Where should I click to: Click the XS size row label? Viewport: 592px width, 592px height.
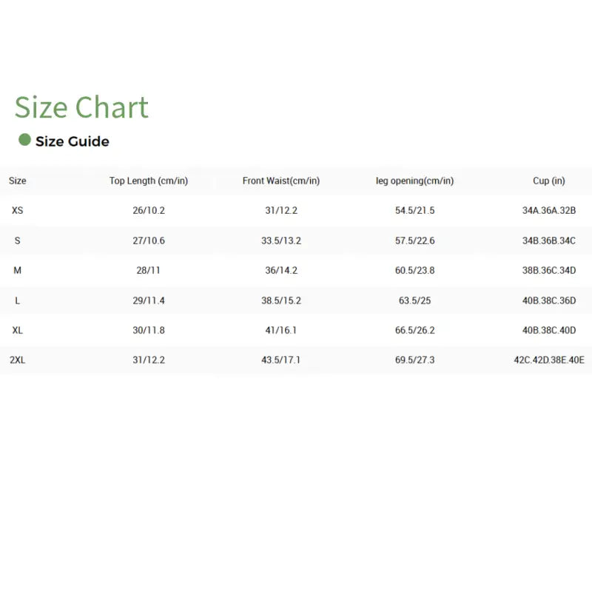[x=18, y=210]
